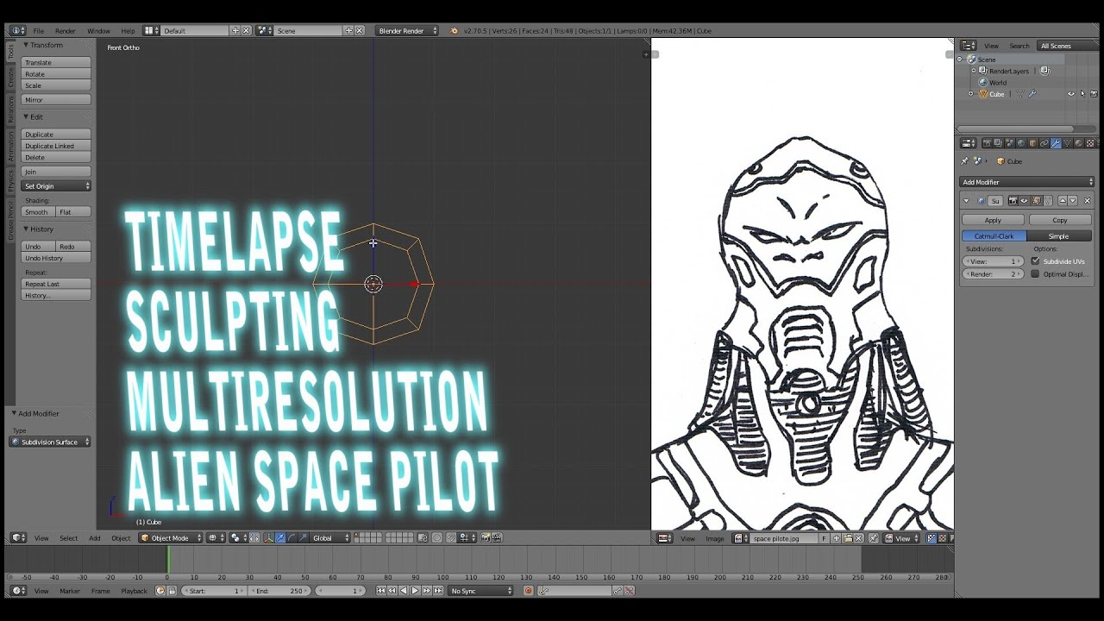Click the OpenGL render camera icon in 3D header
Image resolution: width=1104 pixels, height=621 pixels.
pos(486,538)
